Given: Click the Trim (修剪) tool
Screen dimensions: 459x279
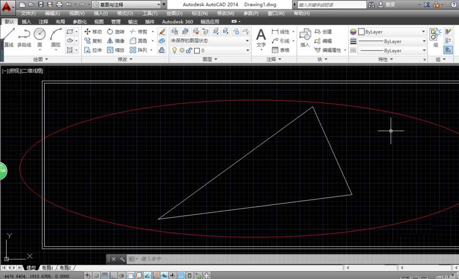Looking at the screenshot, I should pos(138,32).
